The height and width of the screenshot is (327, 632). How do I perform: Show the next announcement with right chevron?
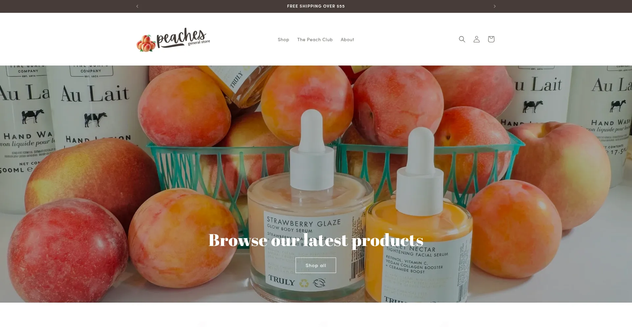tap(494, 6)
